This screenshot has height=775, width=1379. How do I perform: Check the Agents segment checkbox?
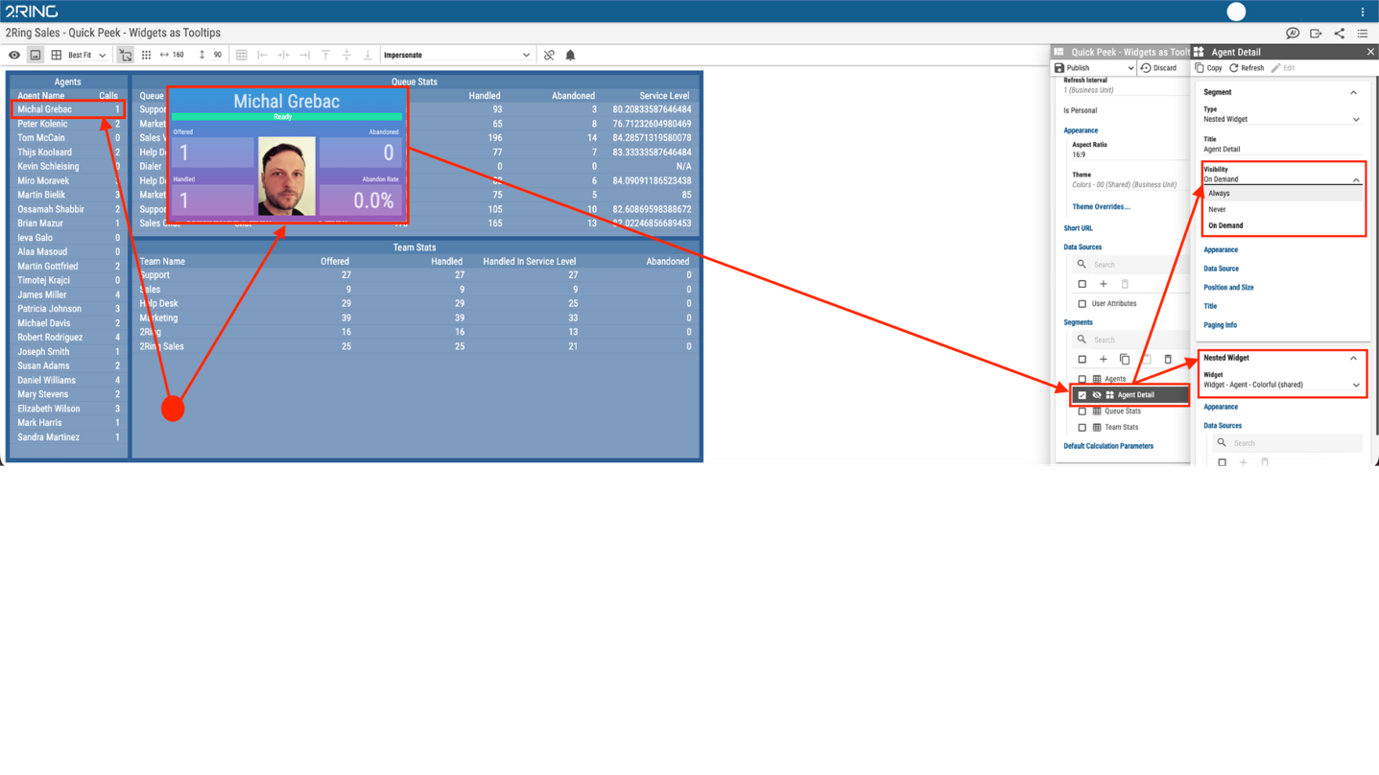(x=1082, y=380)
